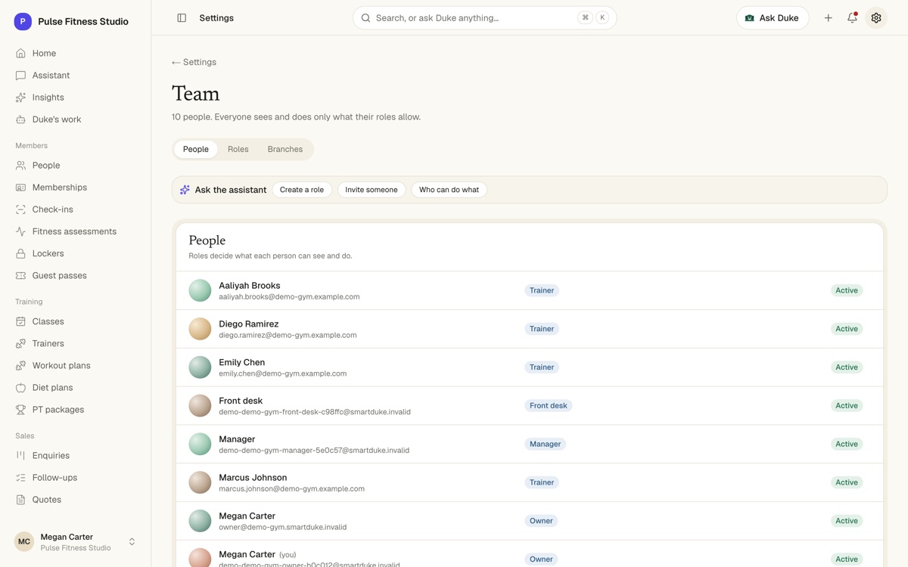908x567 pixels.
Task: Click marcus.johnson@demo-gym.example.com email
Action: click(292, 489)
